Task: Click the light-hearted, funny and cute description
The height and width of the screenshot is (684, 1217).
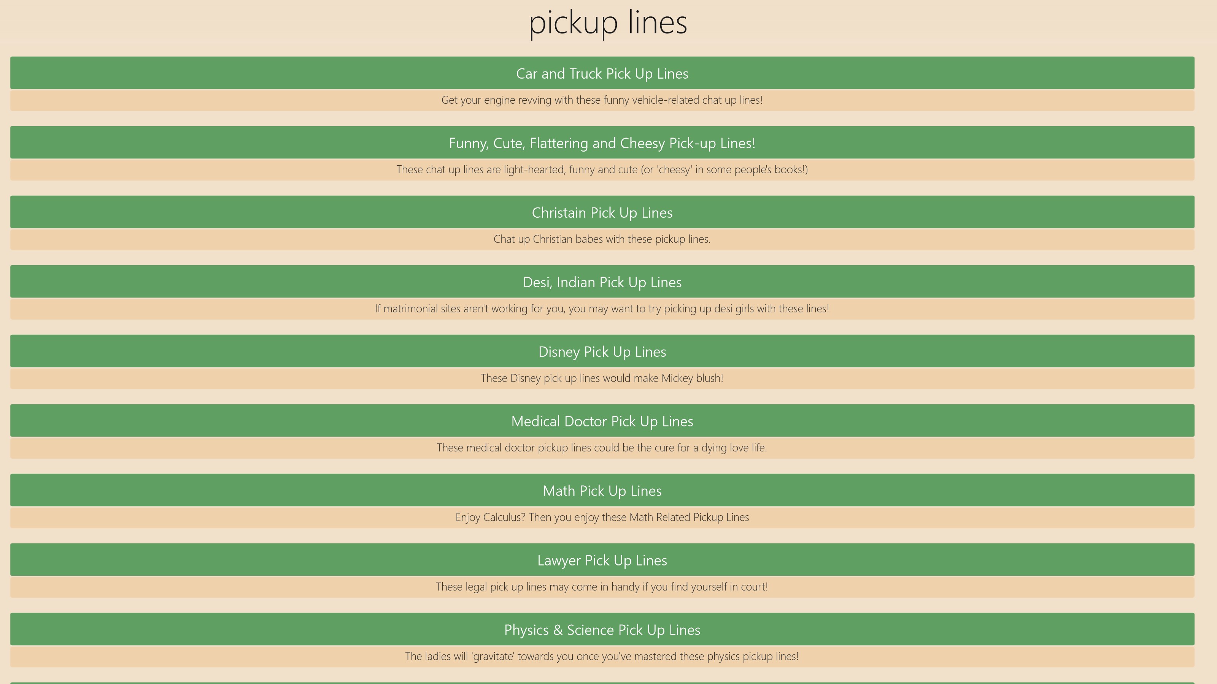Action: [x=602, y=169]
